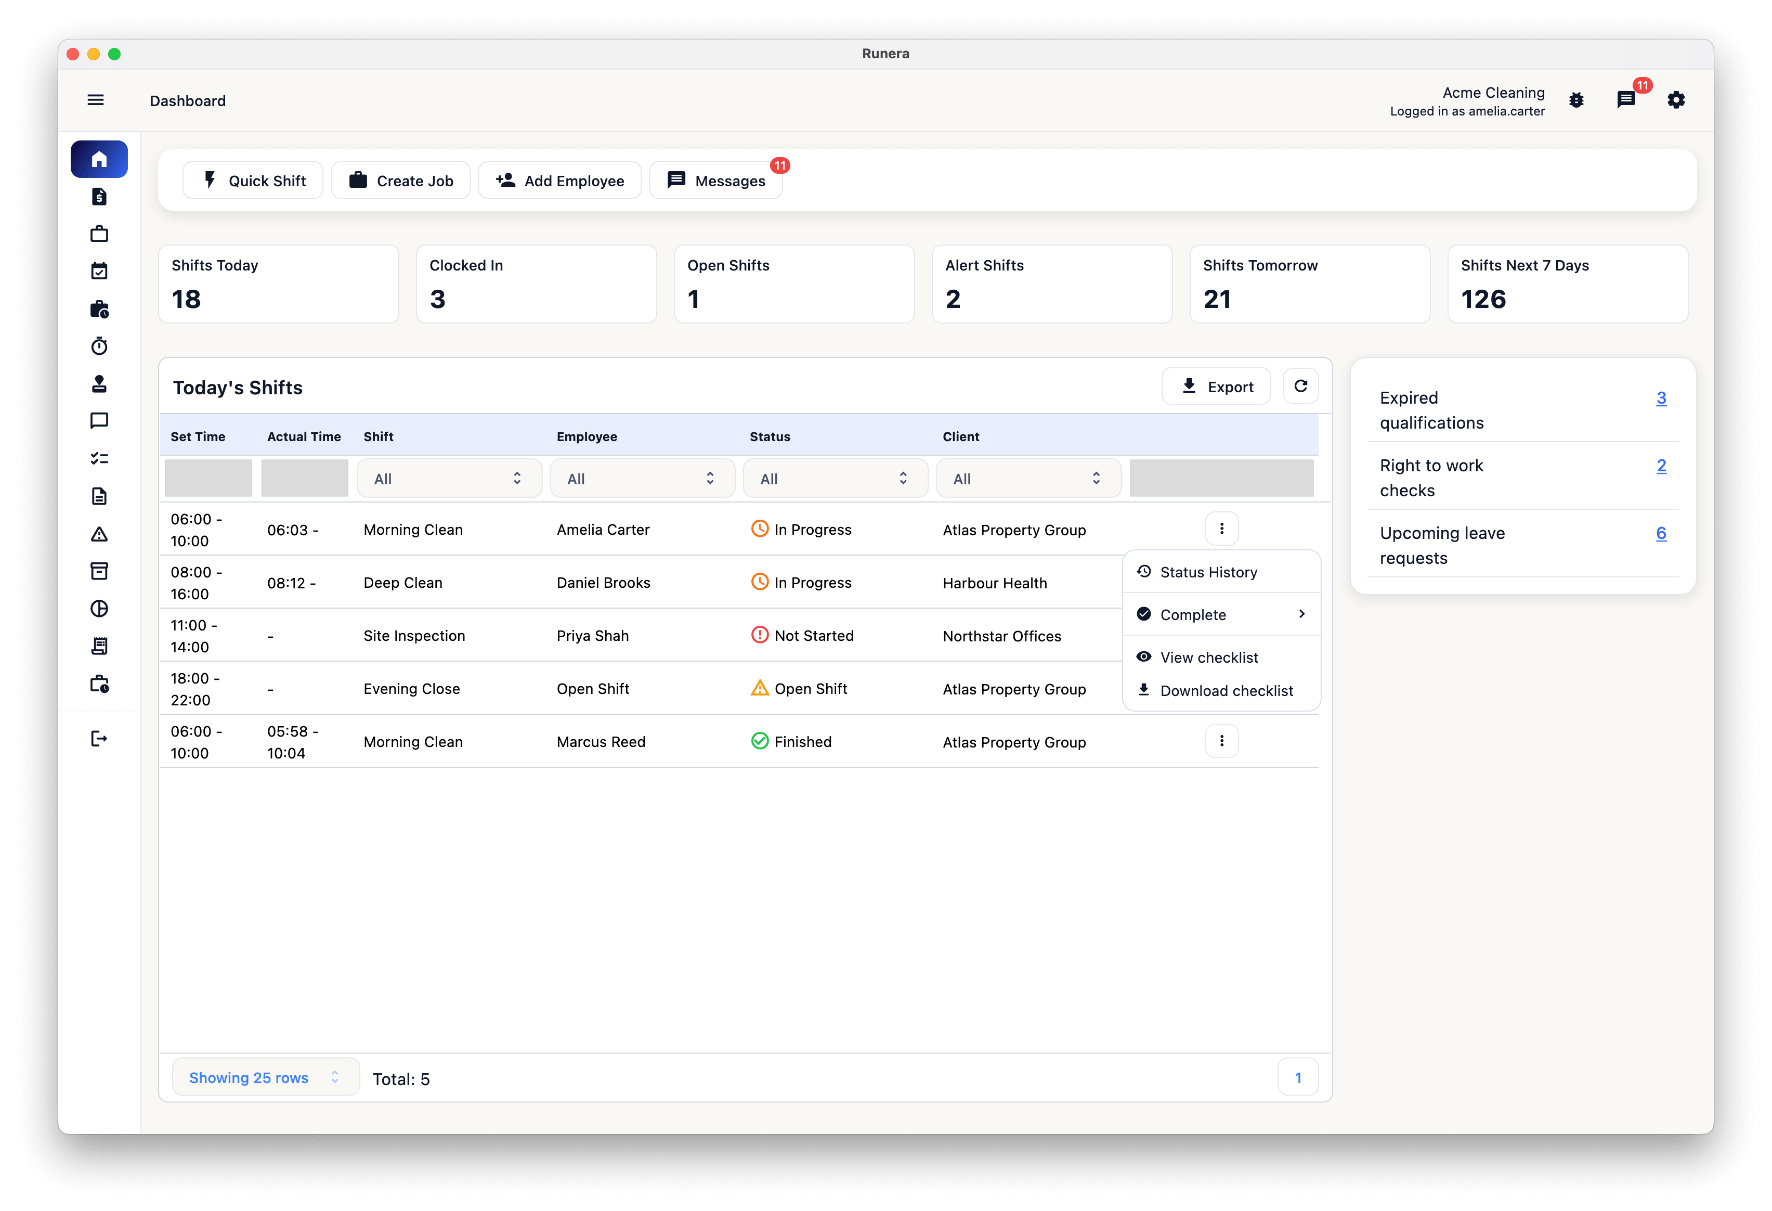This screenshot has width=1772, height=1211.
Task: Open the Client filter dropdown
Action: point(1028,478)
